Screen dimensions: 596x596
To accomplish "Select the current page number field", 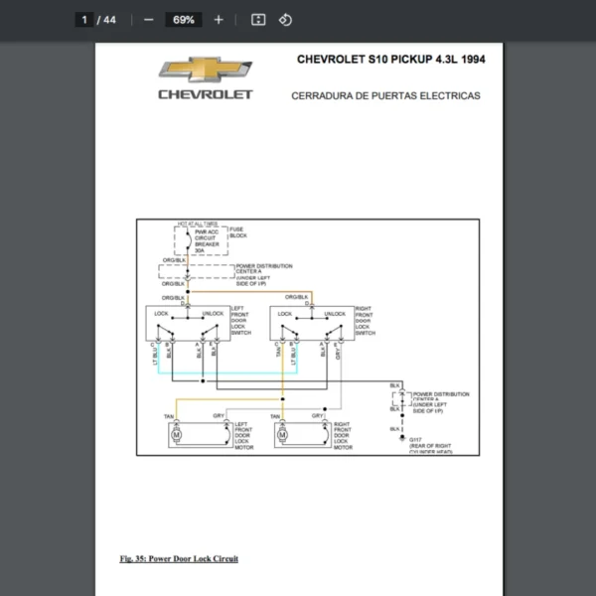I will pyautogui.click(x=84, y=20).
